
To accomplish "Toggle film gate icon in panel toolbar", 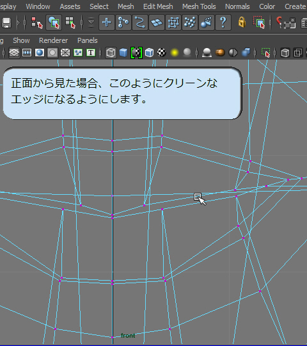I will 27,53.
